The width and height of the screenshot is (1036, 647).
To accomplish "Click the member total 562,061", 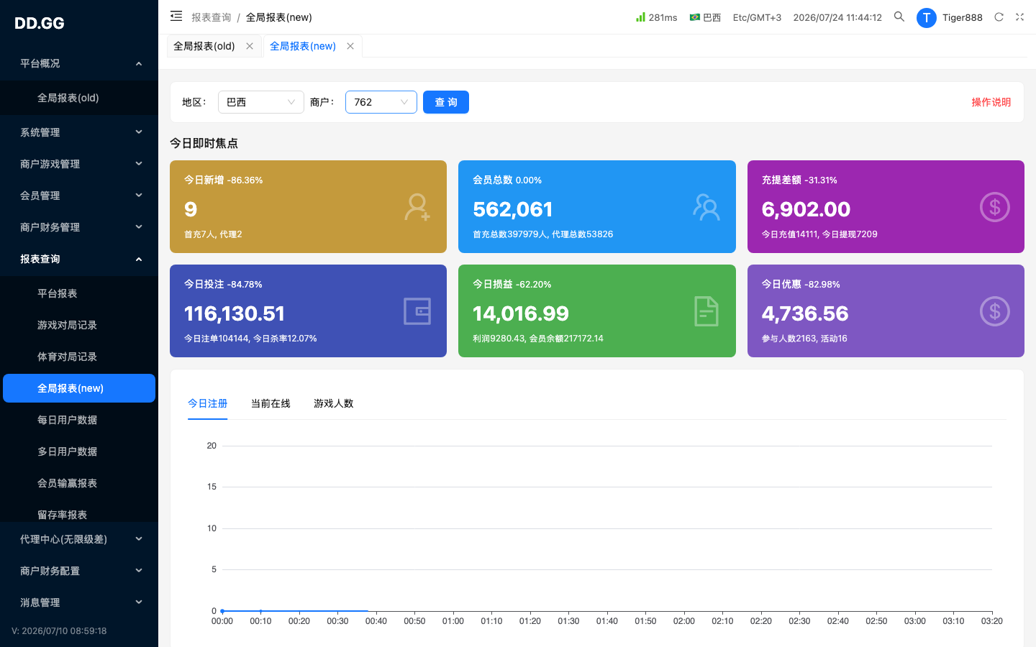I will point(513,209).
